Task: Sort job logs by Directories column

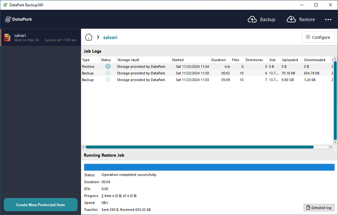Action: [x=256, y=60]
